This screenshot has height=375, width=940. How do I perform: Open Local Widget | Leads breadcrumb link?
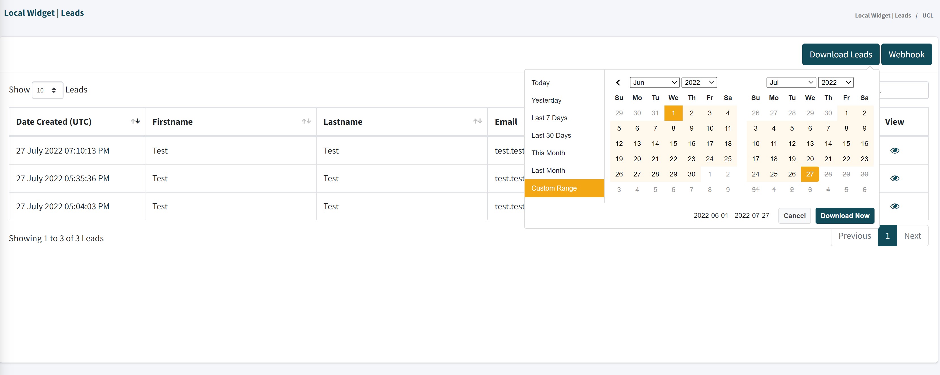[882, 15]
